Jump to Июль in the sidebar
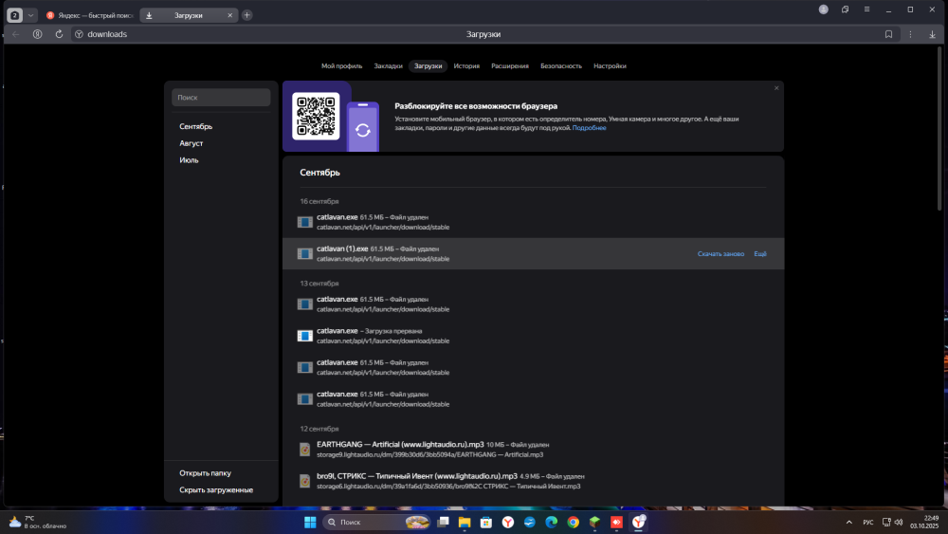Screen dimensions: 948x534 (189, 160)
